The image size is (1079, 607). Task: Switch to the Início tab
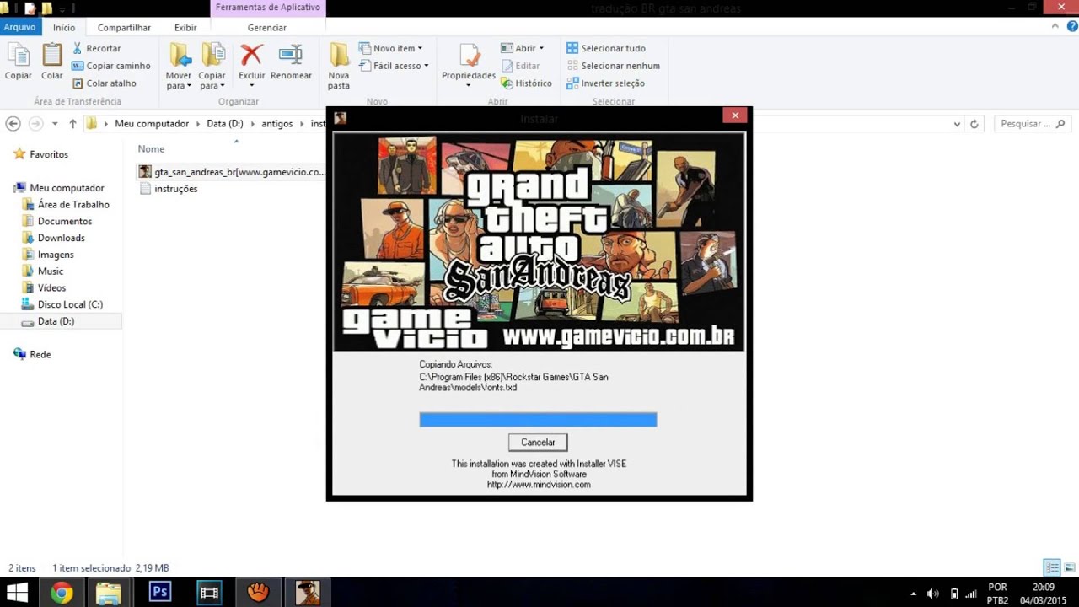point(64,28)
